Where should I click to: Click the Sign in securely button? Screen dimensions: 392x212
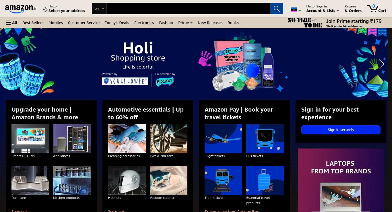pos(341,130)
